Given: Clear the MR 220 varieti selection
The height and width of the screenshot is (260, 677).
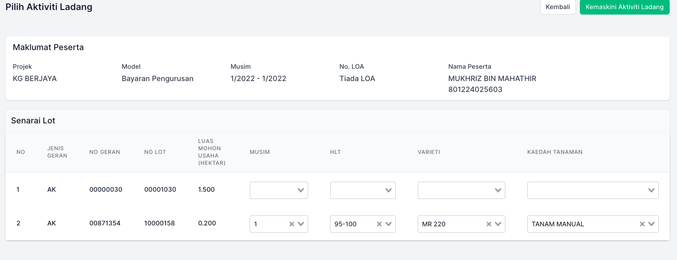Looking at the screenshot, I should coord(488,224).
